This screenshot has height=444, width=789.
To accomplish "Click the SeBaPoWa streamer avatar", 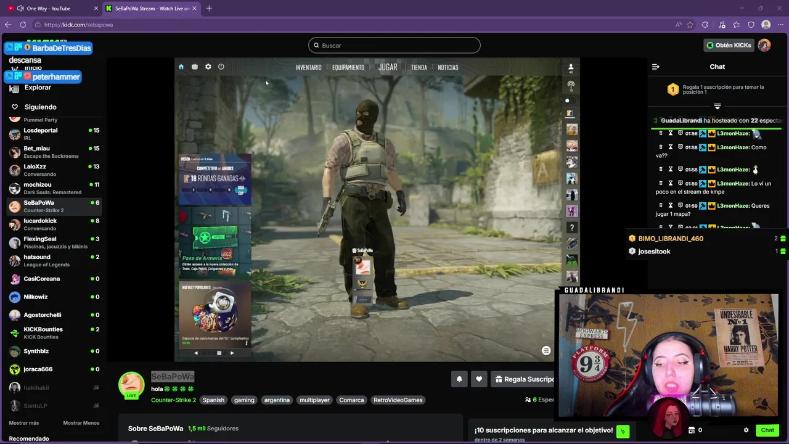I will (x=131, y=385).
